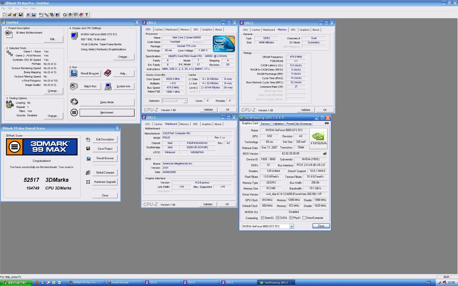Click the Demo Mode toolbar icon

tap(65, 15)
